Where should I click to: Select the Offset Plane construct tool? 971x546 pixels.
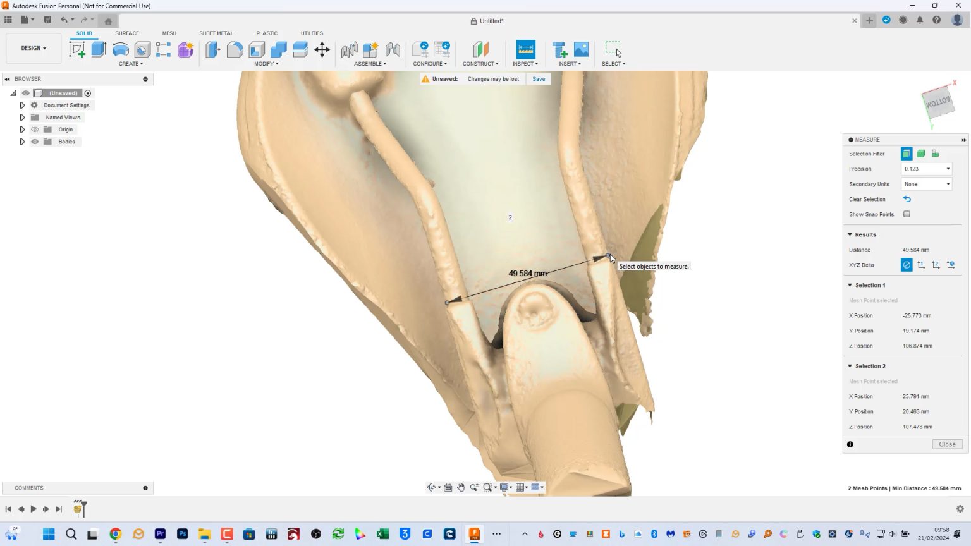click(x=480, y=49)
